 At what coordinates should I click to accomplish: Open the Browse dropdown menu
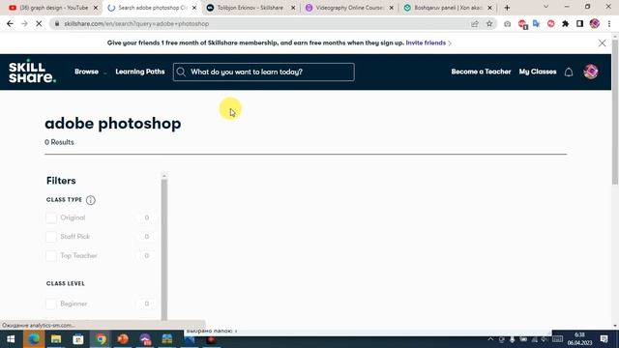click(90, 72)
